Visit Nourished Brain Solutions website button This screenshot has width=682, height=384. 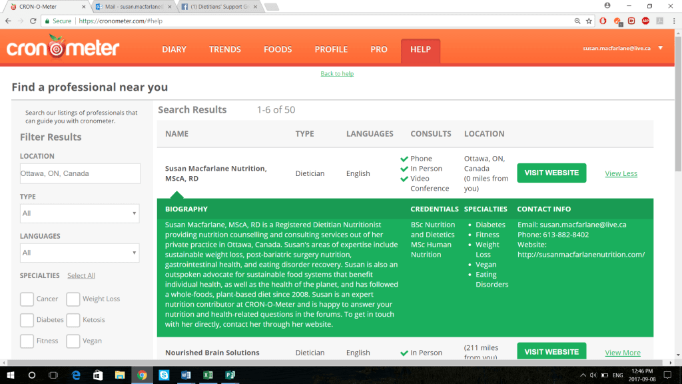point(551,351)
